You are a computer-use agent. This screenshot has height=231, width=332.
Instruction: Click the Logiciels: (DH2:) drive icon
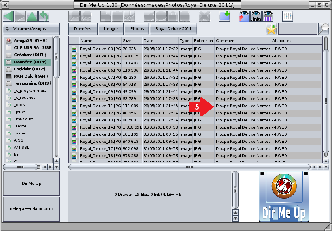[x=9, y=69]
